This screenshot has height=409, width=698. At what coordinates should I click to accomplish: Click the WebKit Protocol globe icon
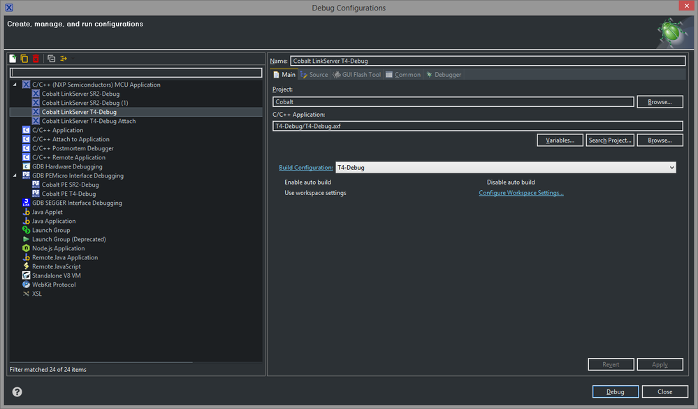coord(27,285)
